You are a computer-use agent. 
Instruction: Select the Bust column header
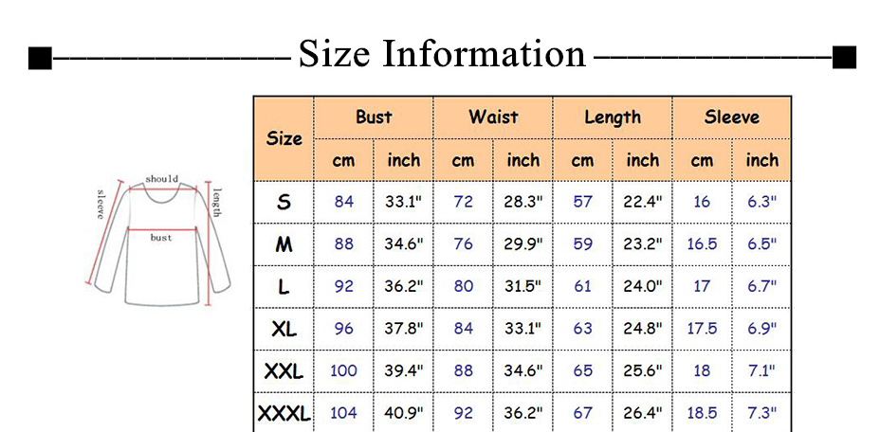click(x=374, y=117)
